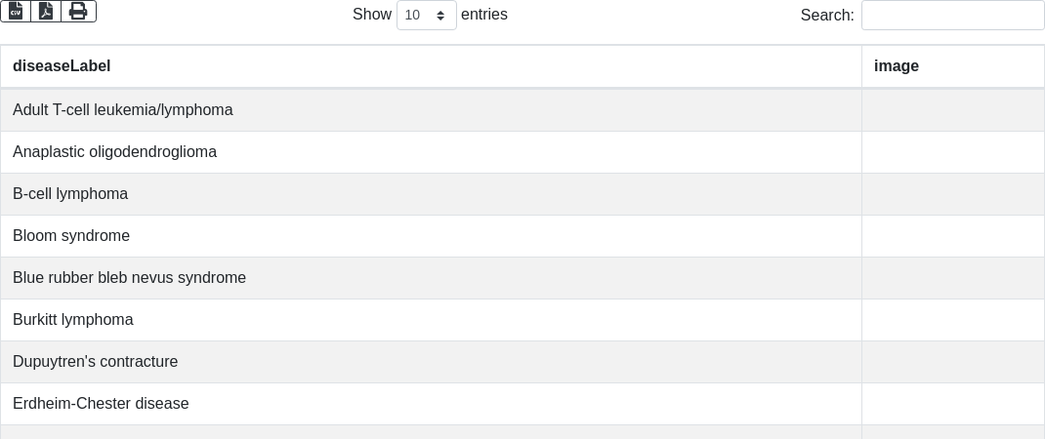Print the disease table

(78, 11)
